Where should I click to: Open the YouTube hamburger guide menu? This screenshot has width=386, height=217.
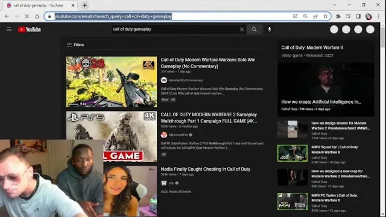pos(9,29)
